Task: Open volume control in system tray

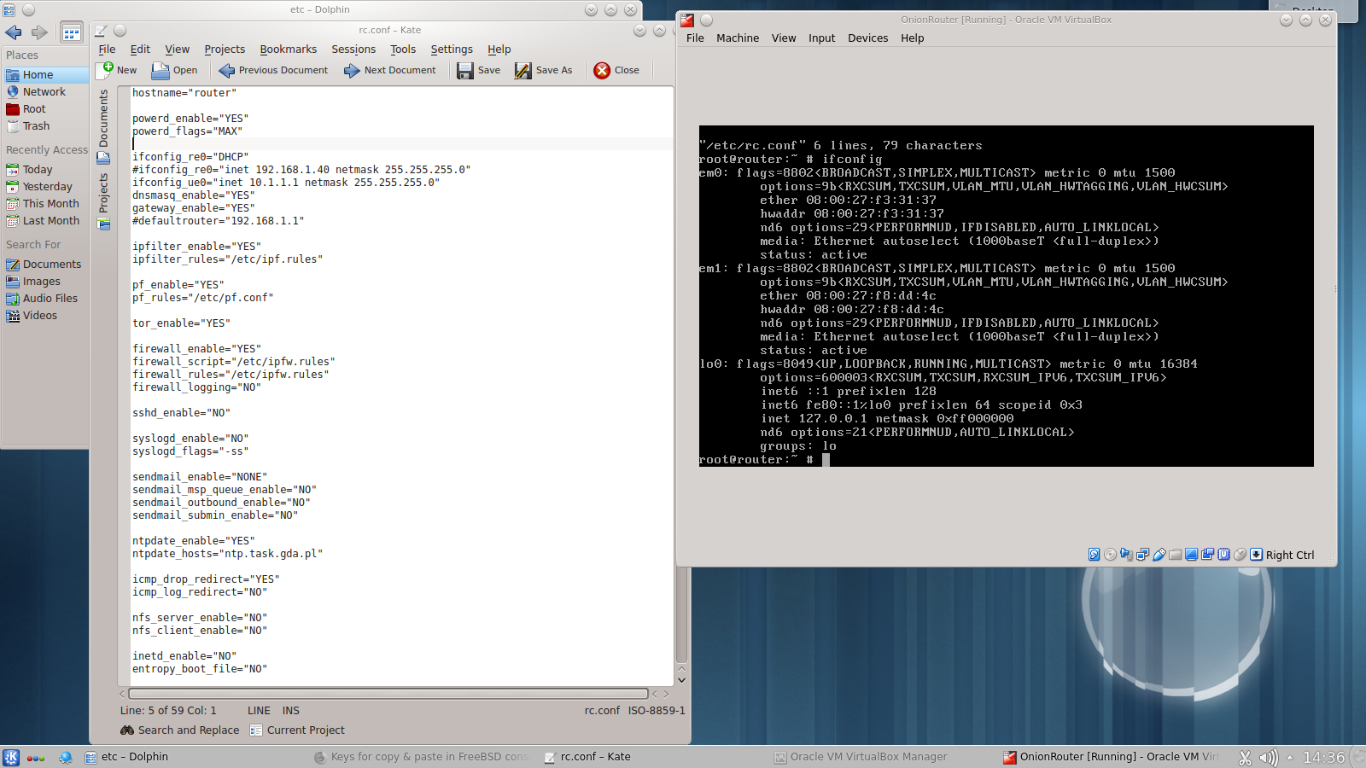Action: point(1269,757)
